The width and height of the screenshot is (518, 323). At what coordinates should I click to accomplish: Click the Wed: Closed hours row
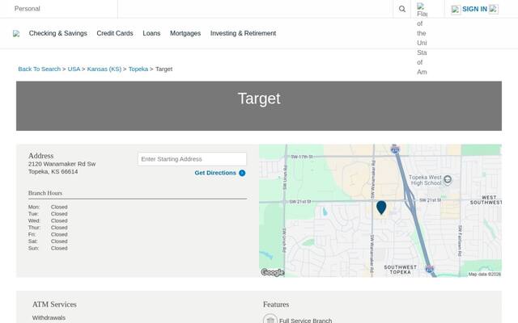coord(48,220)
